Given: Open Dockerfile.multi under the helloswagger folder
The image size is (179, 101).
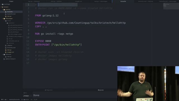Looking at the screenshot, I should (x=11, y=48).
